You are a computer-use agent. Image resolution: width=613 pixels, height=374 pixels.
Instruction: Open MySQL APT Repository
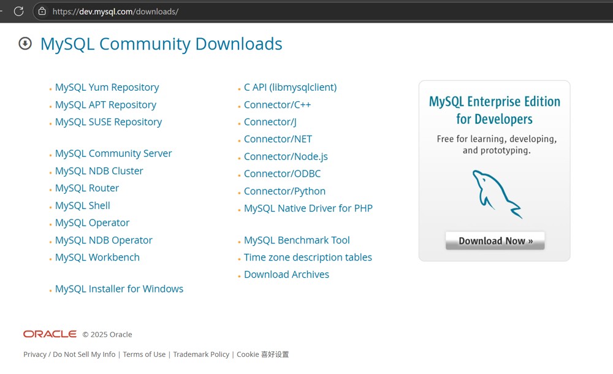(105, 105)
